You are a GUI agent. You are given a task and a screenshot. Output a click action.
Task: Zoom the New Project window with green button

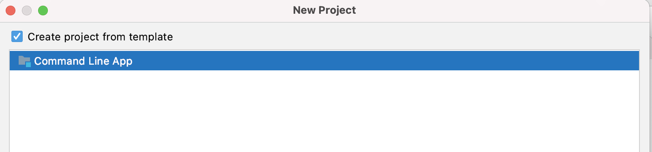(43, 11)
